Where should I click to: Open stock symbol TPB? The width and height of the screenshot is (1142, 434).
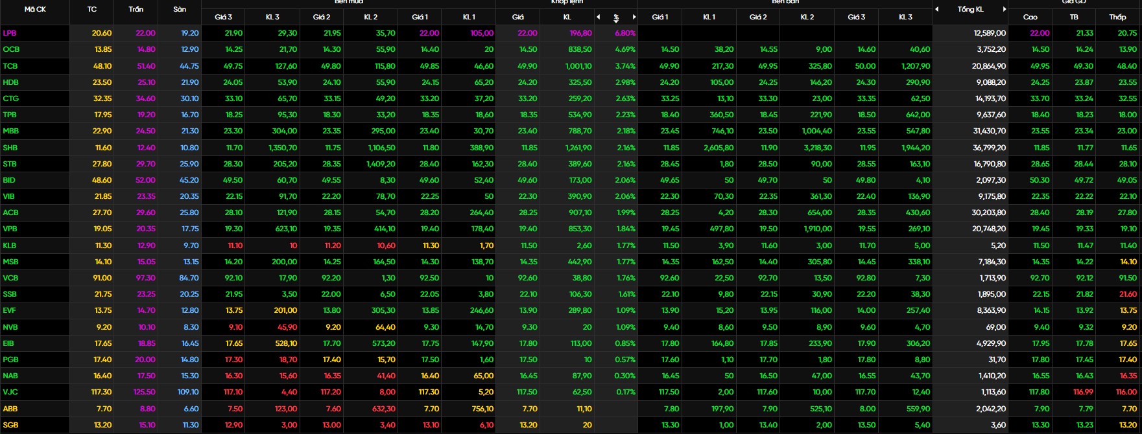(x=10, y=115)
